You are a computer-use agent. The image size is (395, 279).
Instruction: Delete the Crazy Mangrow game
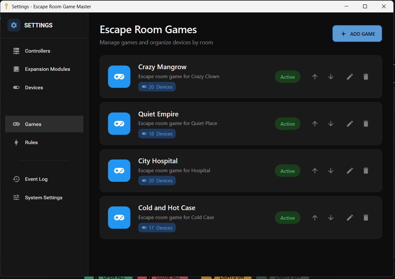(x=366, y=77)
